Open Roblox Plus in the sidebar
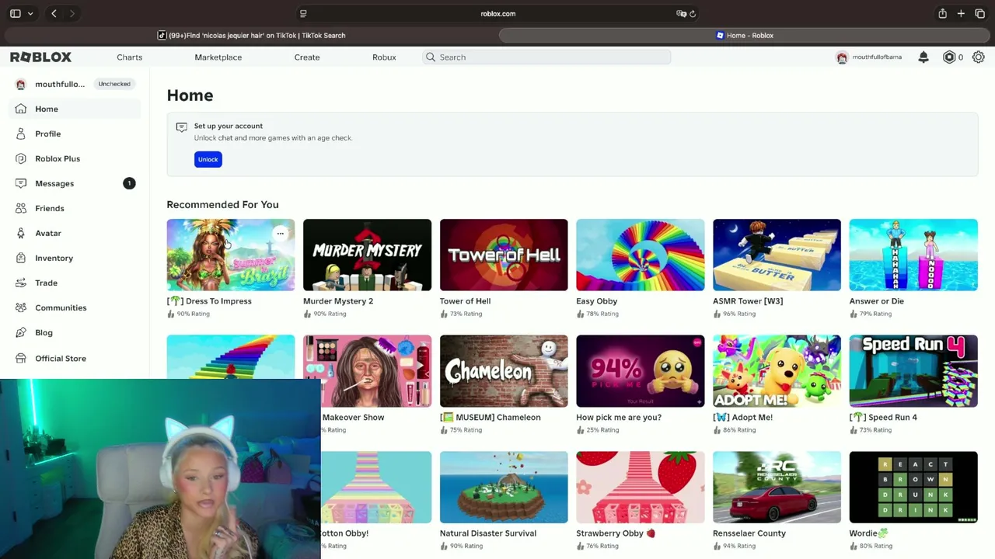 (x=75, y=158)
